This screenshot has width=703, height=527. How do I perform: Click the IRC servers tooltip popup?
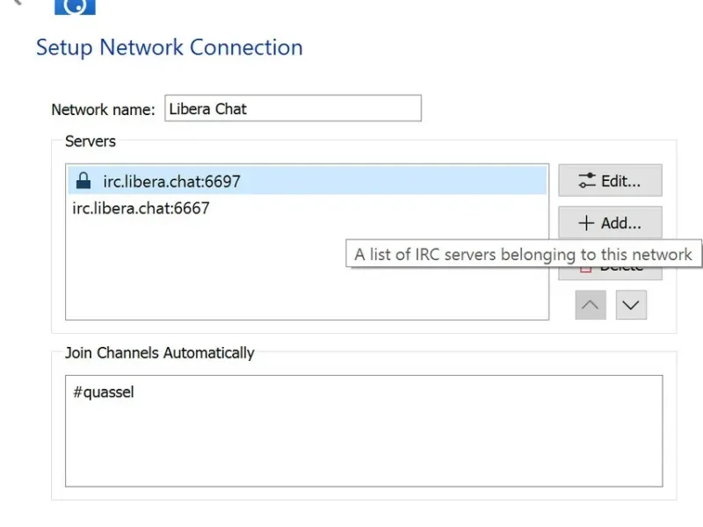(x=524, y=255)
